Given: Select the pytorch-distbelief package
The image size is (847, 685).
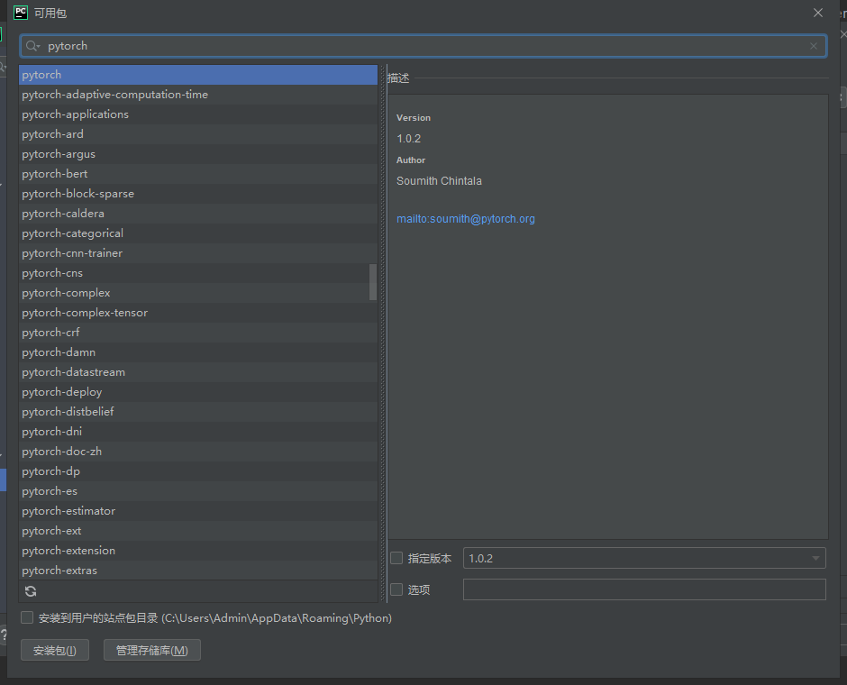Looking at the screenshot, I should pos(197,412).
